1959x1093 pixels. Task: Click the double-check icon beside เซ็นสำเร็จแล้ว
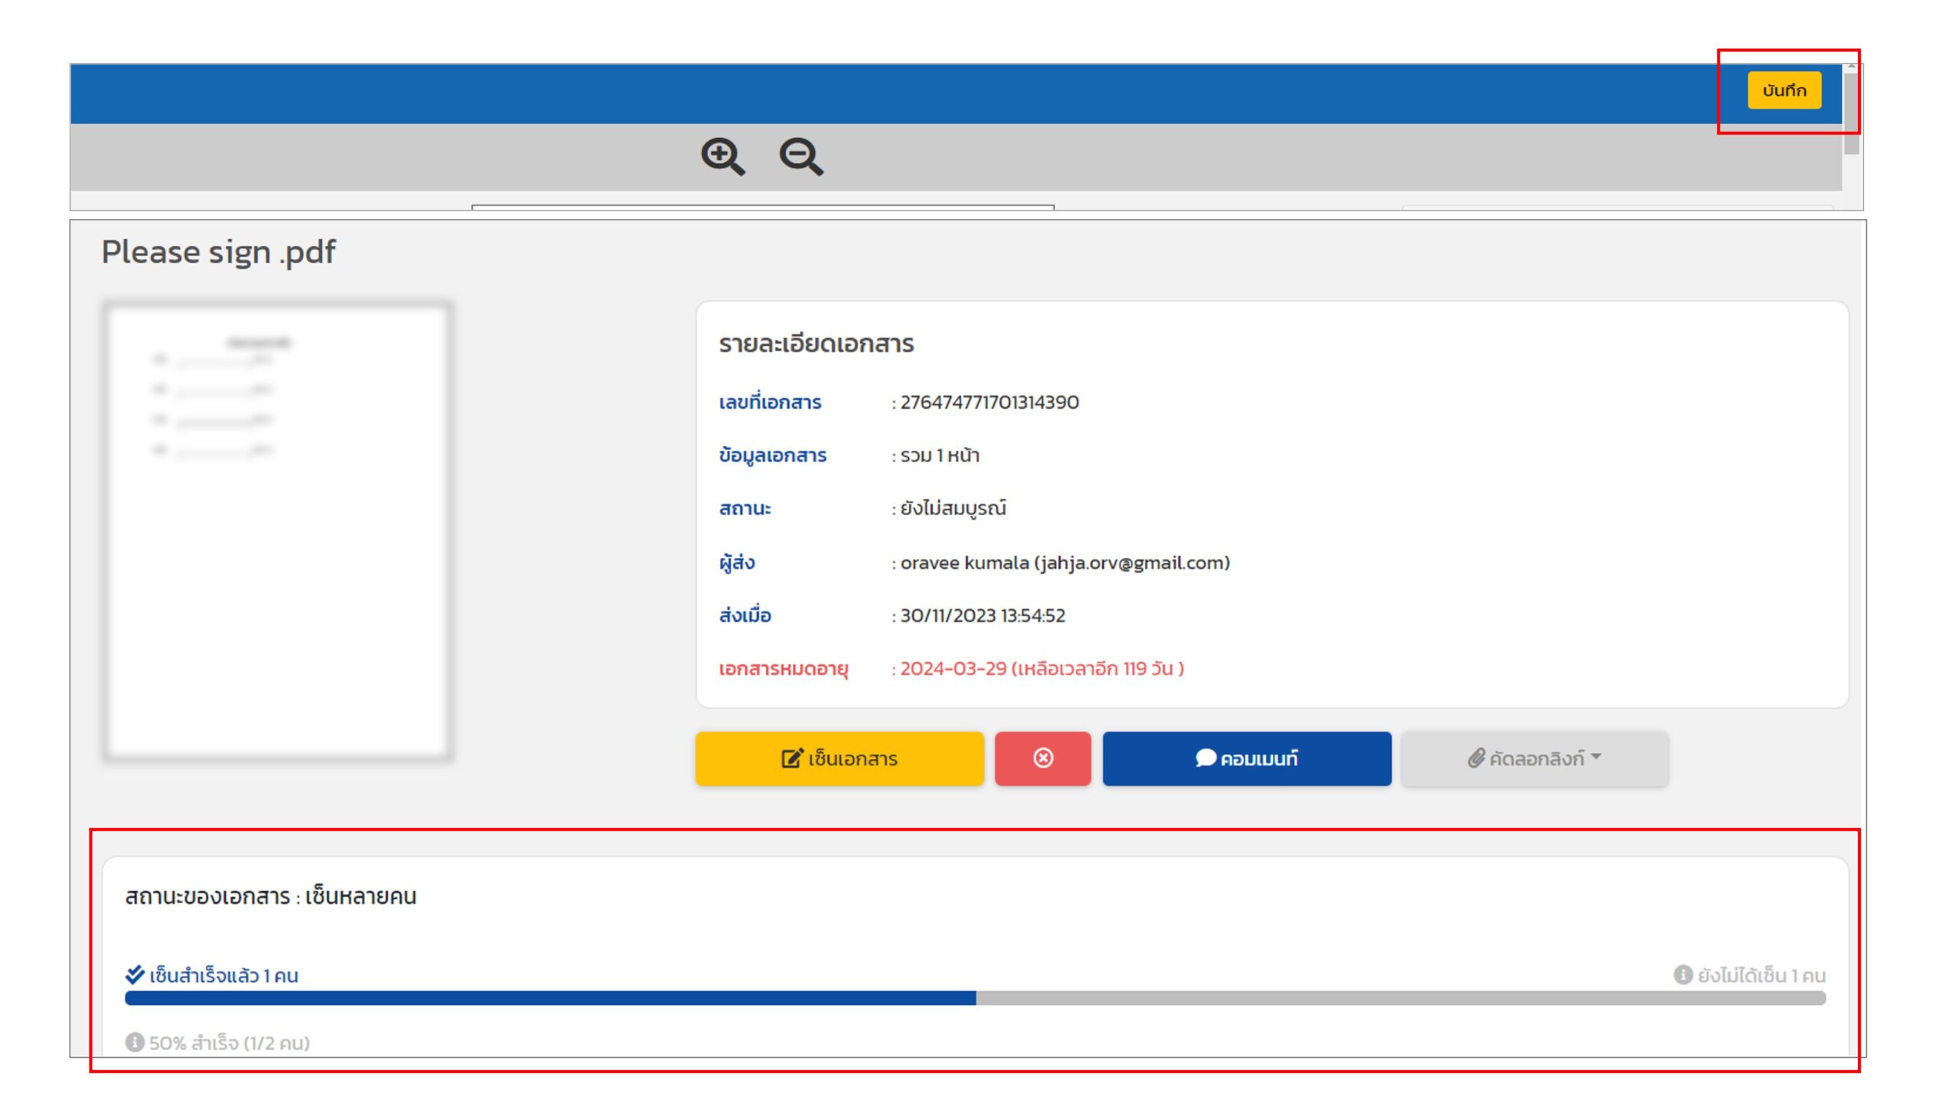135,974
